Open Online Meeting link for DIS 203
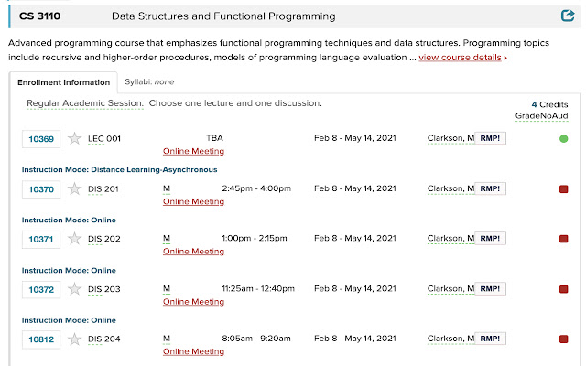 pyautogui.click(x=193, y=301)
